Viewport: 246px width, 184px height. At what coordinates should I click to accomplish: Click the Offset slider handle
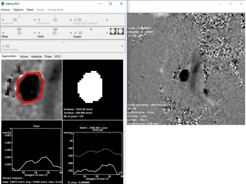tap(19, 33)
